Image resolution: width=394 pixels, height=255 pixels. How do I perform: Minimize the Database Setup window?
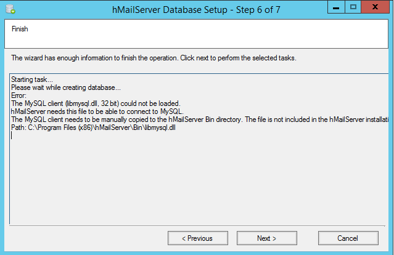336,7
